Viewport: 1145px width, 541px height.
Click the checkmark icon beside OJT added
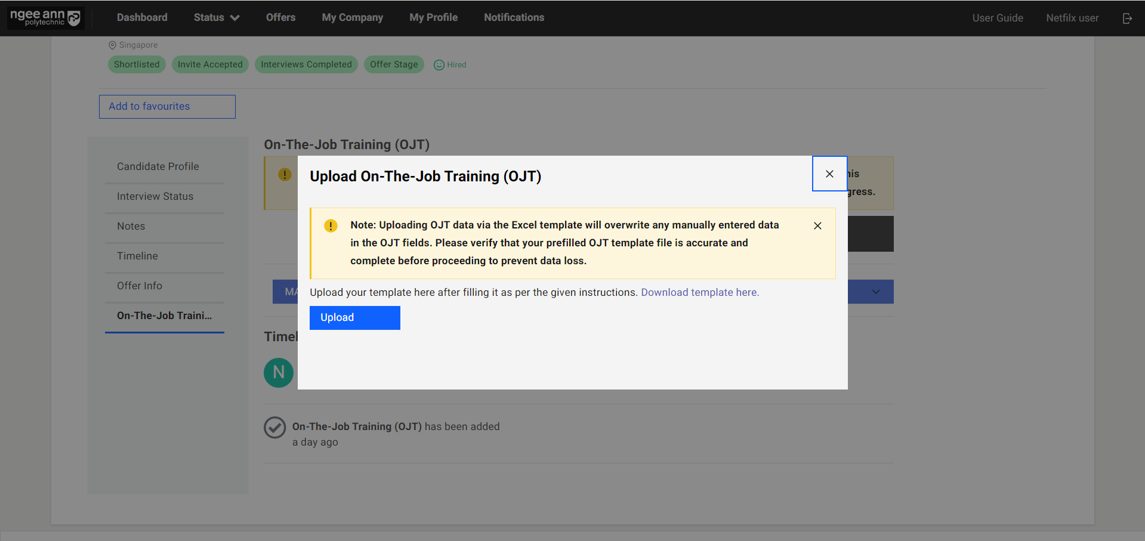[275, 428]
